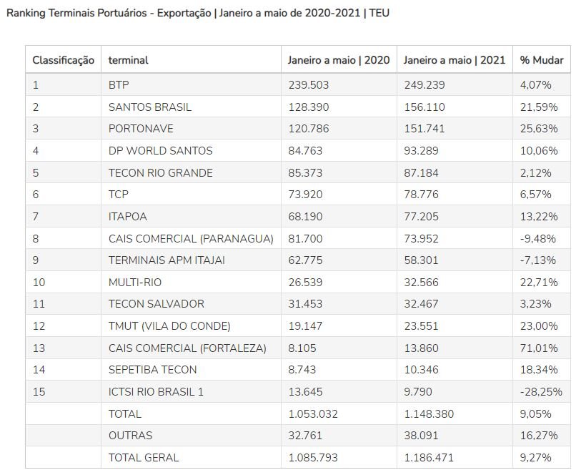
Task: Click the -28,25% change value
Action: point(541,391)
